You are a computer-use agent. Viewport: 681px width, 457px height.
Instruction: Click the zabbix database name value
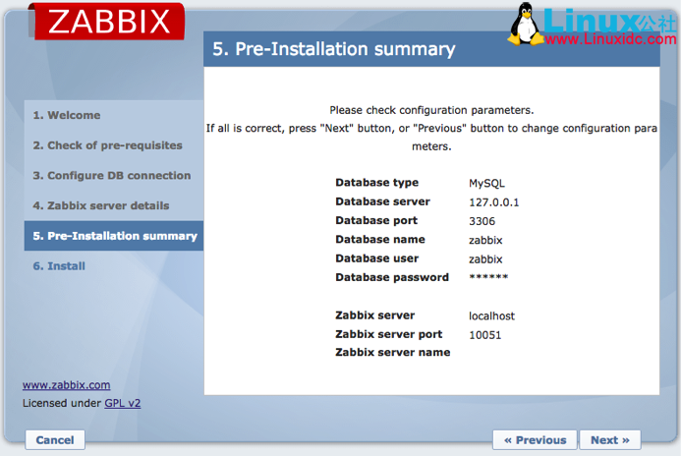click(485, 240)
